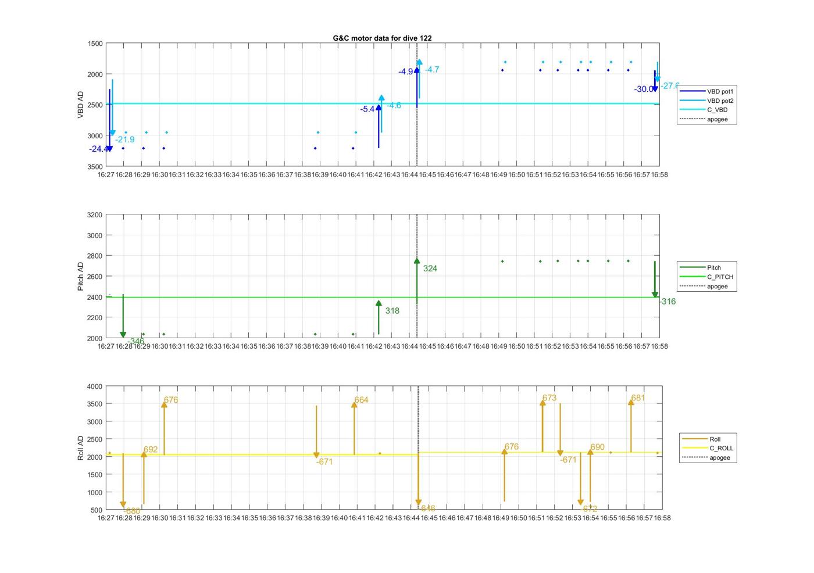Click the "VBD AD" y-axis label

coord(81,105)
